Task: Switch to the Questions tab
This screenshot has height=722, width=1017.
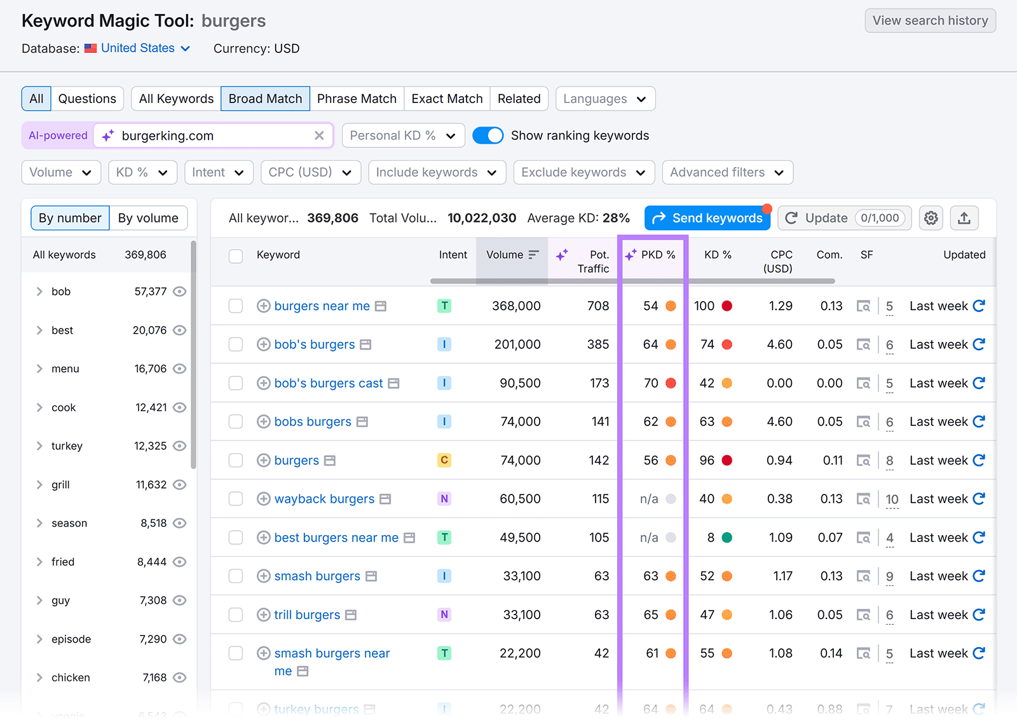Action: coord(87,99)
